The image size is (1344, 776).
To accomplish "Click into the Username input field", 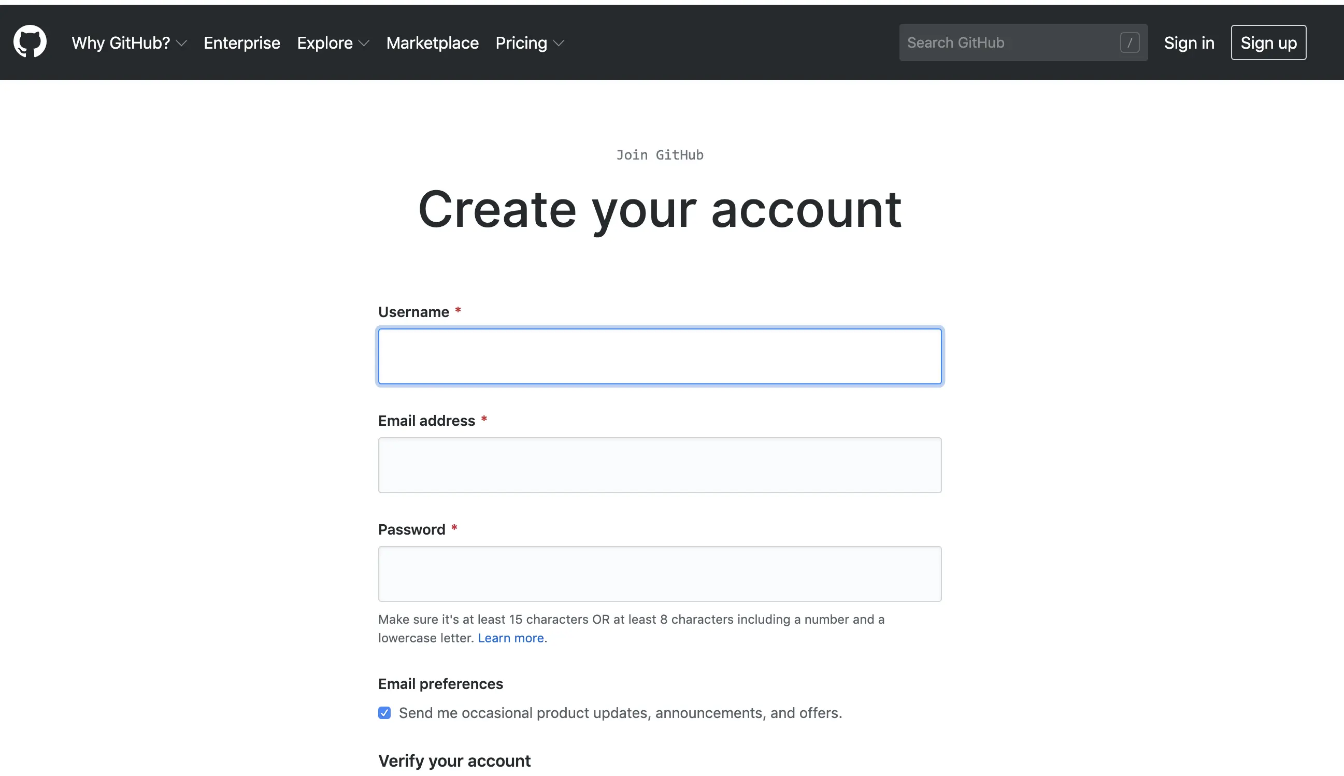I will [x=659, y=356].
